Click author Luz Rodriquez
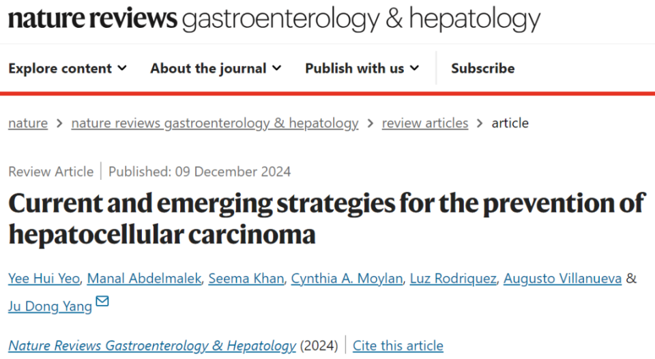 [453, 279]
